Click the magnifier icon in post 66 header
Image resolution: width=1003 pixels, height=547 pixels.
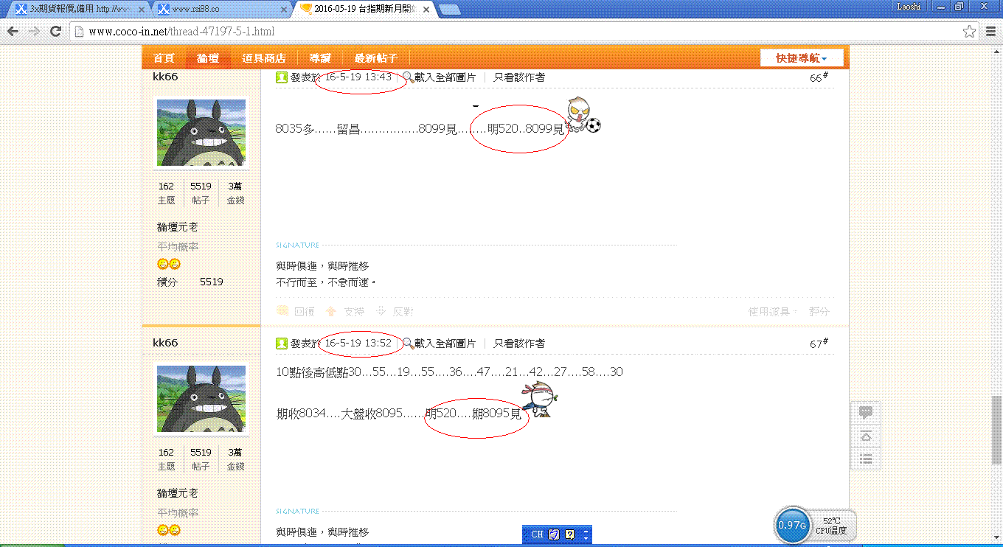tap(407, 77)
